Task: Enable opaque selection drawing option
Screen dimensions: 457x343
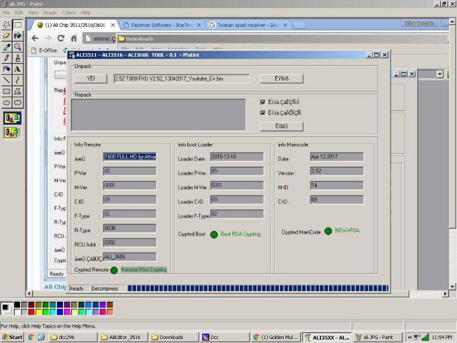Action: (12, 118)
